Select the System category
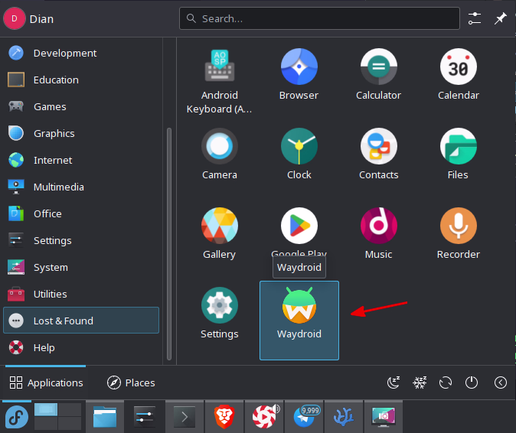The image size is (516, 433). (81, 267)
